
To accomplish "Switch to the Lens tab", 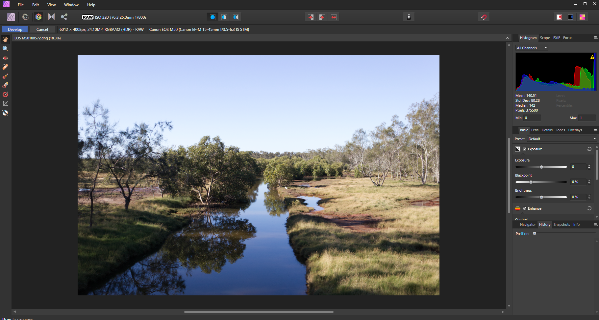I will 535,130.
